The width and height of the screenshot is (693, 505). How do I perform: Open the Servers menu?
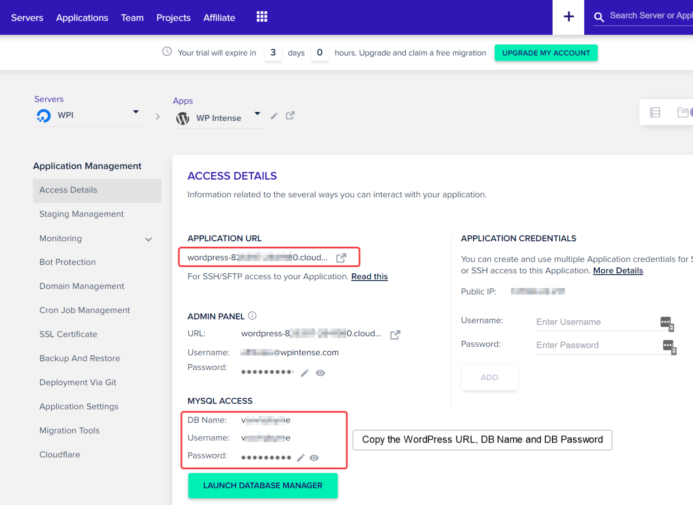click(x=27, y=18)
